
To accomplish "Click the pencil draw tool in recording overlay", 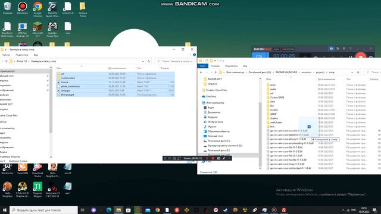I will coord(224,158).
